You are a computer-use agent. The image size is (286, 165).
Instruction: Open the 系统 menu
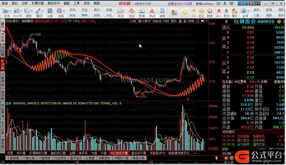(x=5, y=3)
